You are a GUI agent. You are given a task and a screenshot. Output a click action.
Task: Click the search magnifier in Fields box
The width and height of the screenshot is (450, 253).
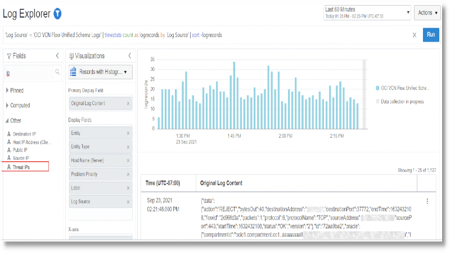tap(57, 72)
